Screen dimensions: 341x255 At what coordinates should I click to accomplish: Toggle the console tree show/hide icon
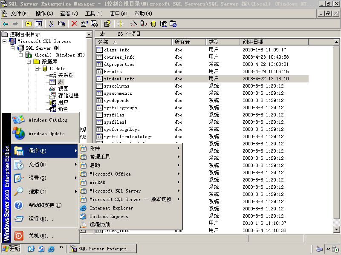(x=39, y=24)
